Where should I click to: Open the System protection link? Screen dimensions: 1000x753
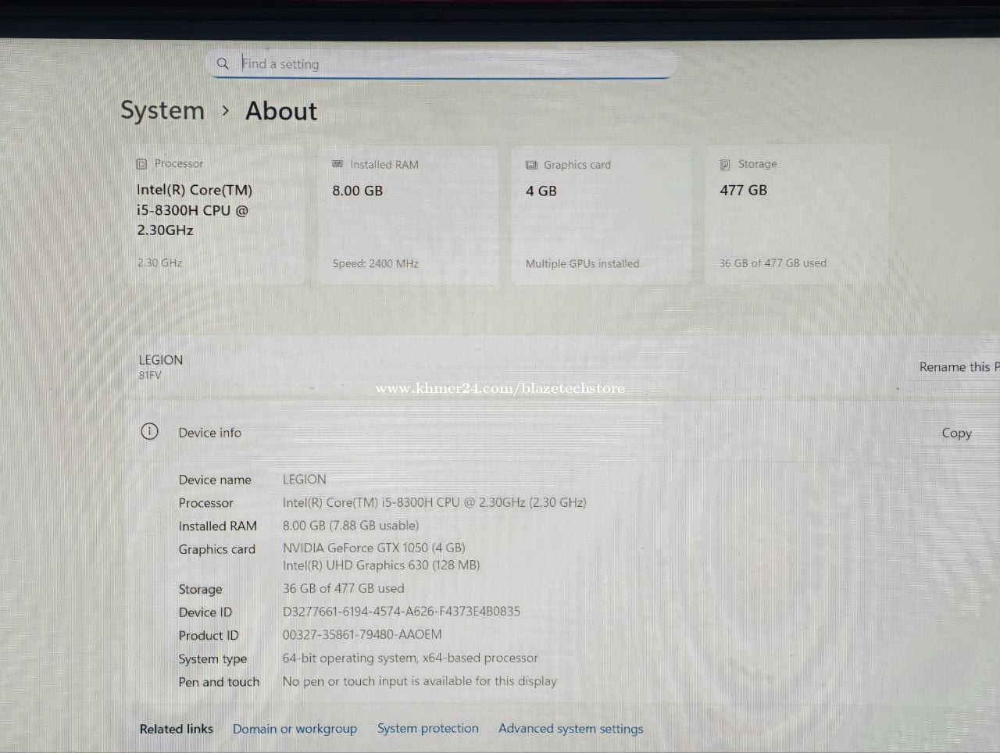(428, 728)
